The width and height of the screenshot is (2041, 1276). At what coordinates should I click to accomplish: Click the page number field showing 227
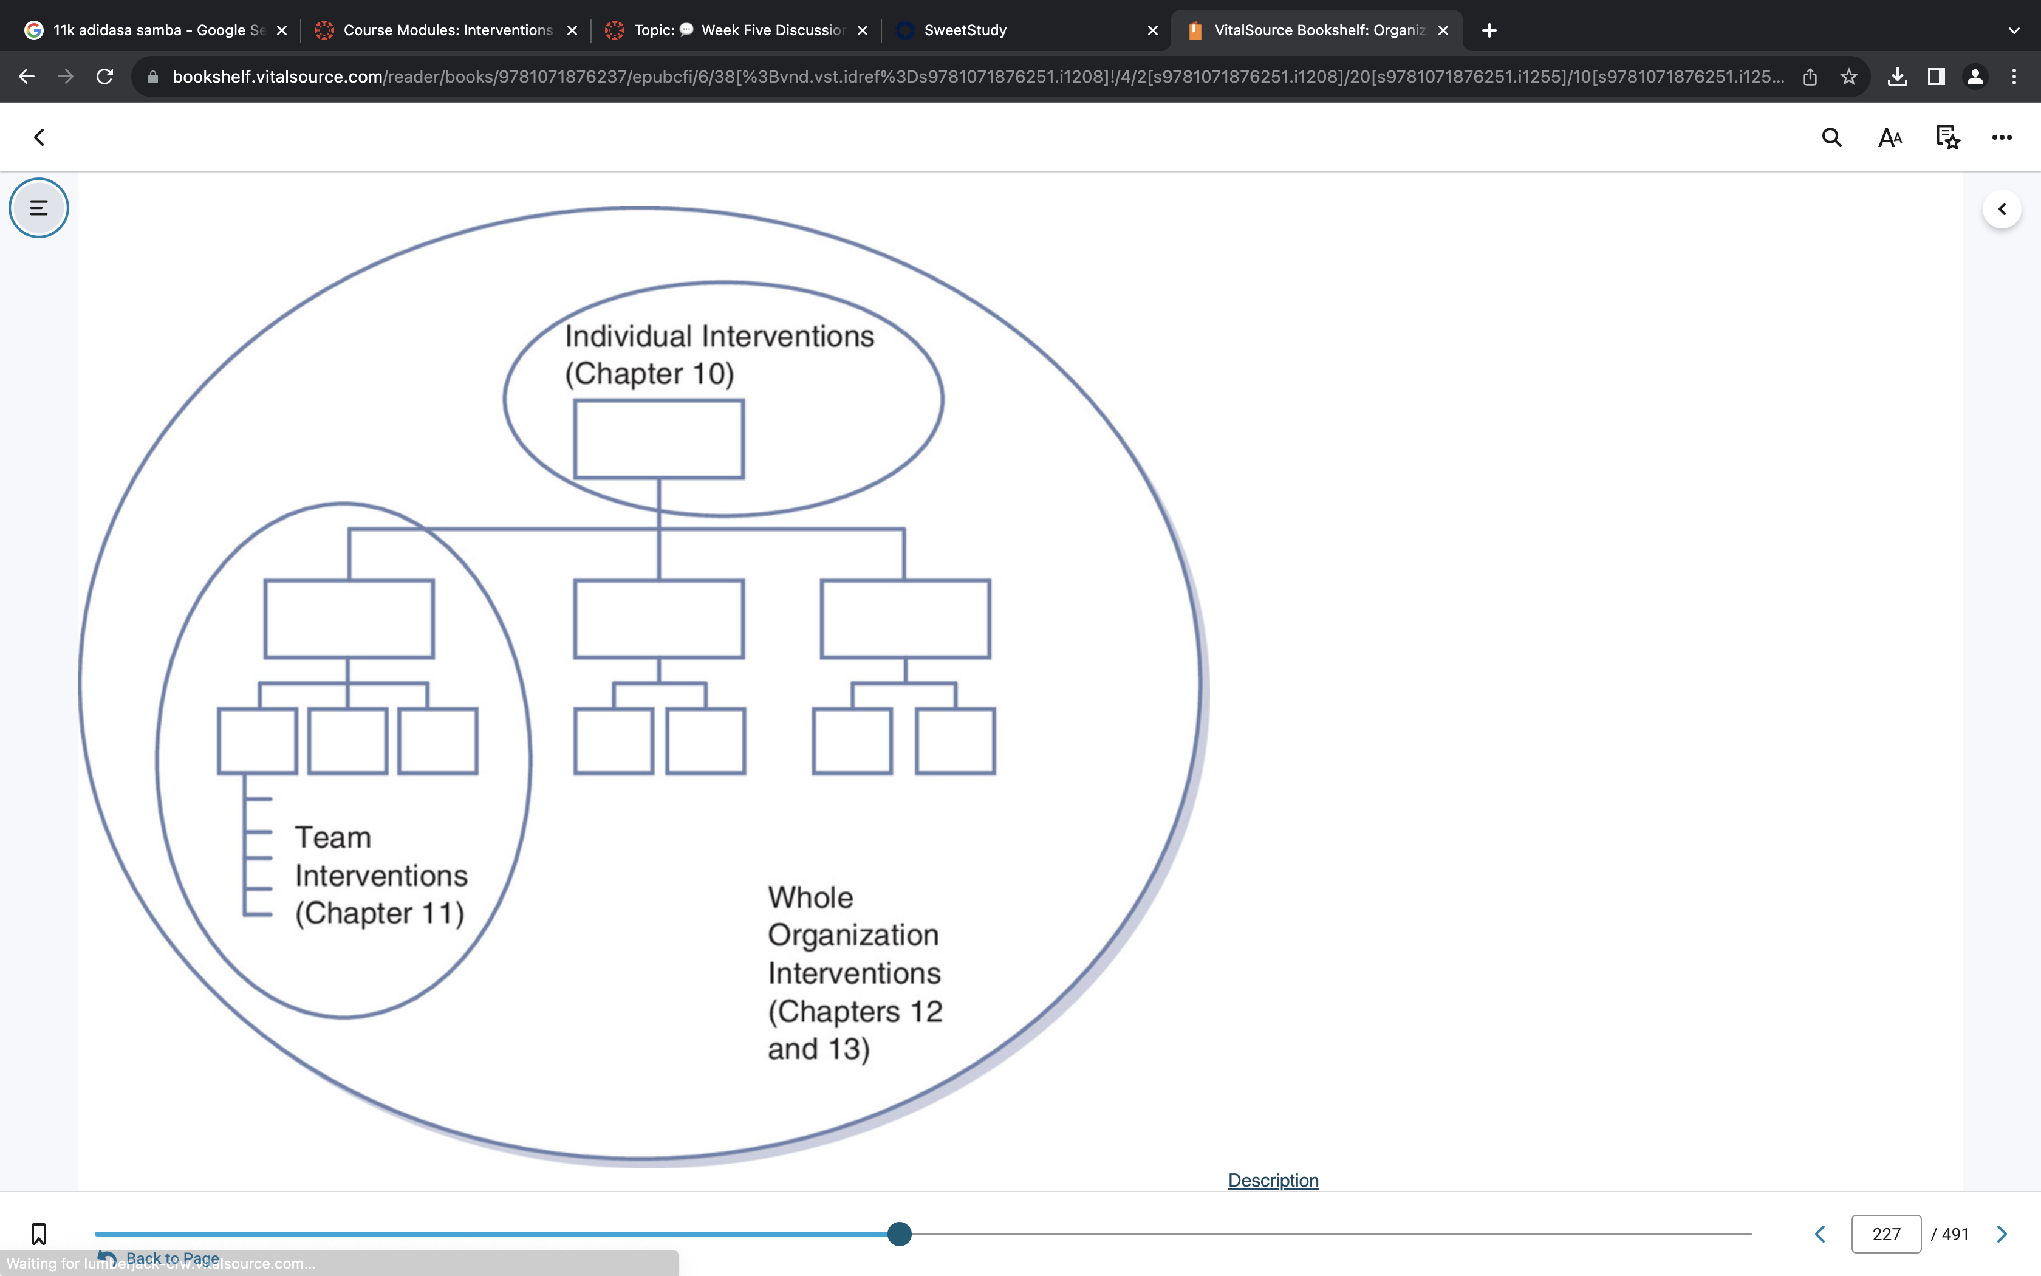1886,1234
